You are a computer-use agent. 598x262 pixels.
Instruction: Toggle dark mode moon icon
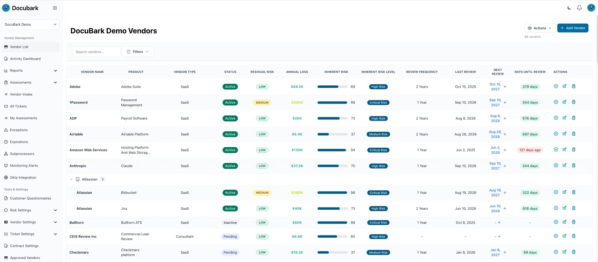(569, 8)
